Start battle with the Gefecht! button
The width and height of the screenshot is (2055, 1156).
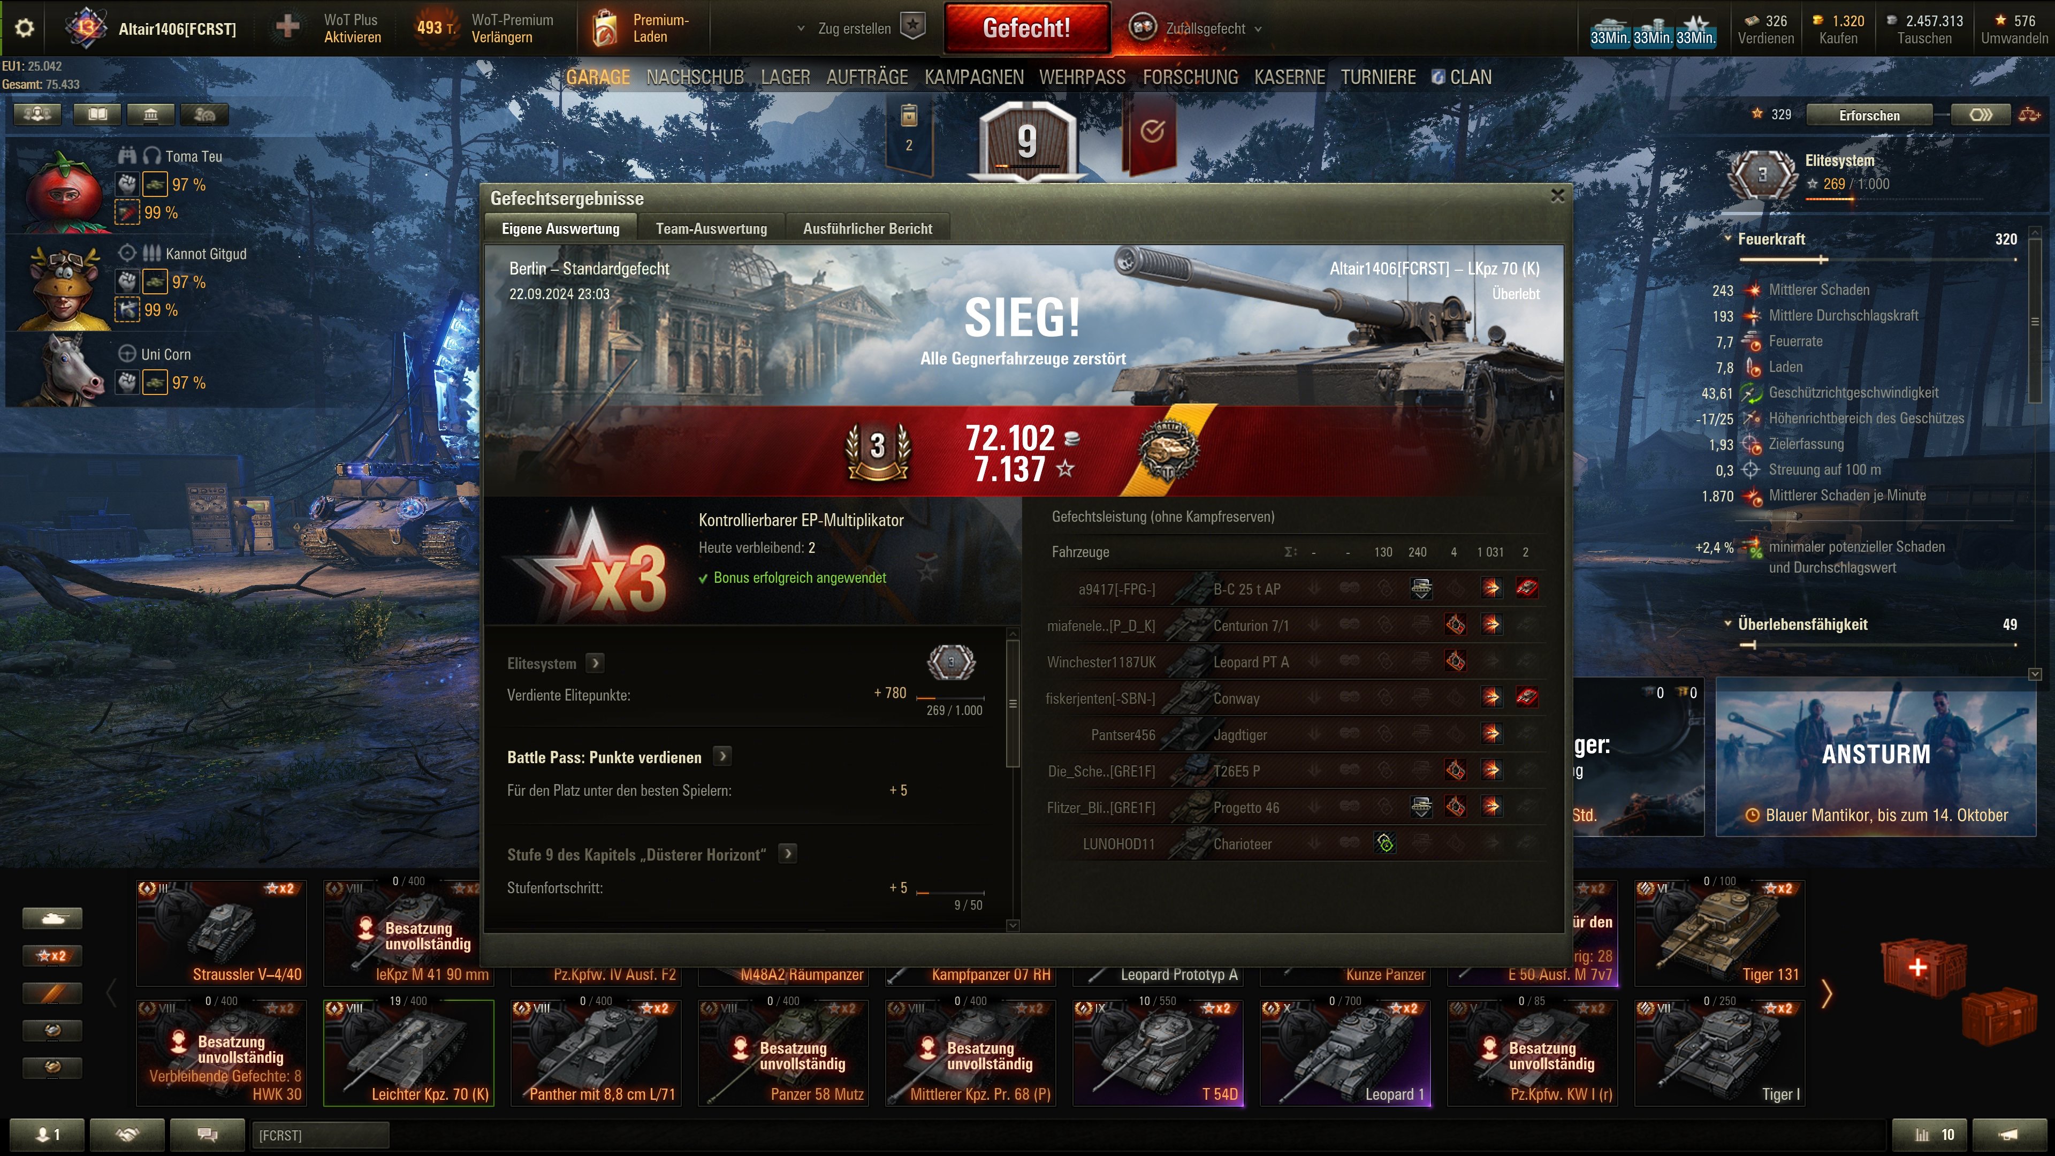(1027, 29)
